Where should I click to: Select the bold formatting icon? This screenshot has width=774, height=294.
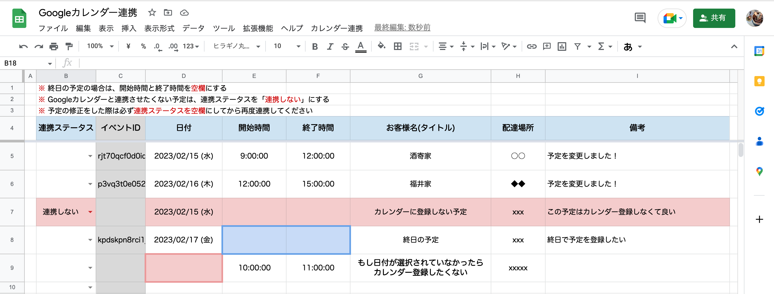pos(315,46)
